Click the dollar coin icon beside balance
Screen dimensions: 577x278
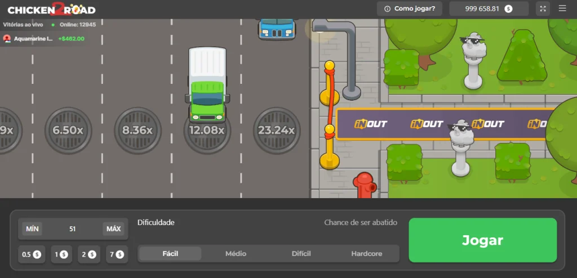click(x=508, y=9)
